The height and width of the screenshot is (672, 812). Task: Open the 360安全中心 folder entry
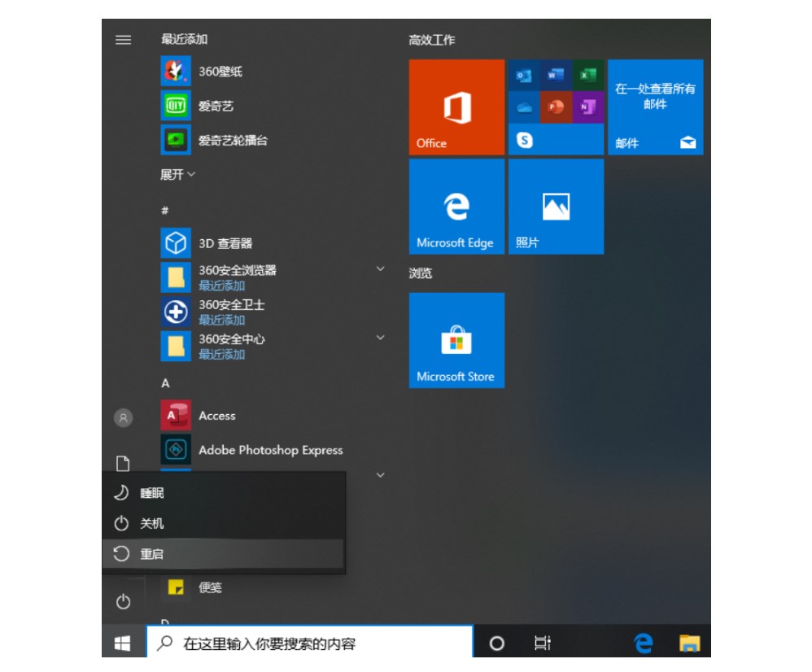[x=213, y=347]
